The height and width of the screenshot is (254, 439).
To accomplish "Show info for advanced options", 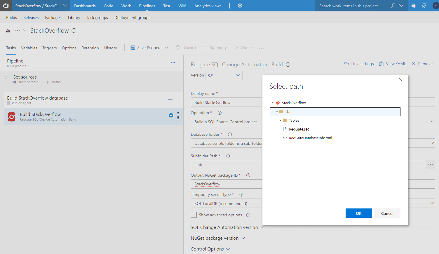I will coord(248,215).
